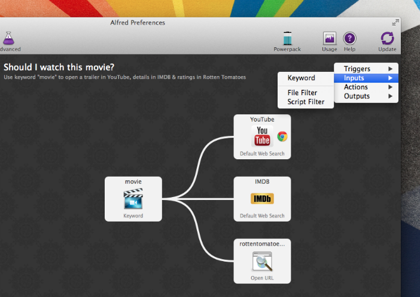Click the 'Should I watch this movie?' heading
The image size is (420, 297).
point(59,67)
